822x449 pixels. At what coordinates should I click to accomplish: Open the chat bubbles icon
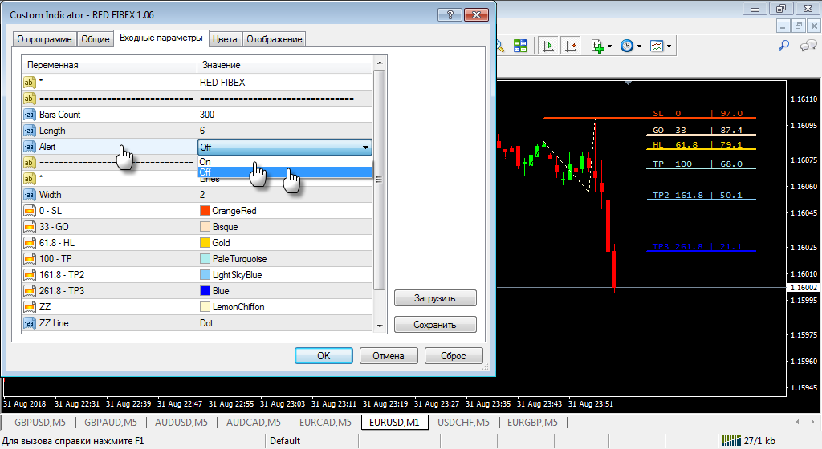click(808, 46)
